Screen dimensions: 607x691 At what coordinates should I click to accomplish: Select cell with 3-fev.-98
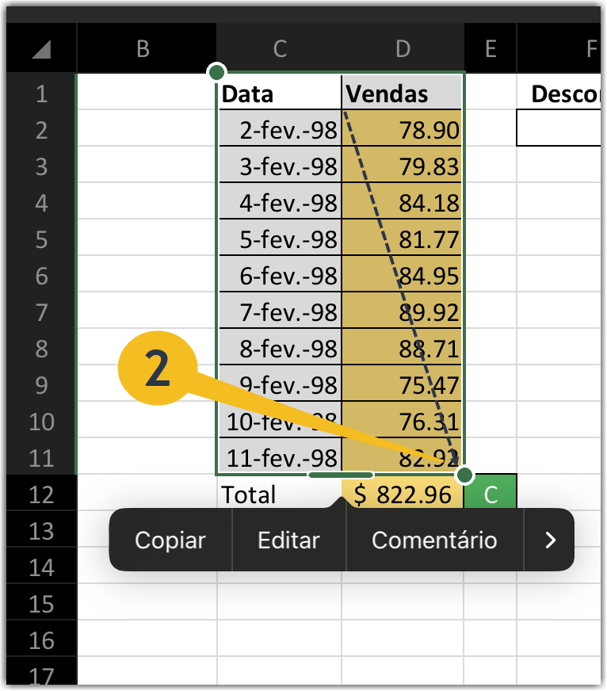pyautogui.click(x=280, y=166)
